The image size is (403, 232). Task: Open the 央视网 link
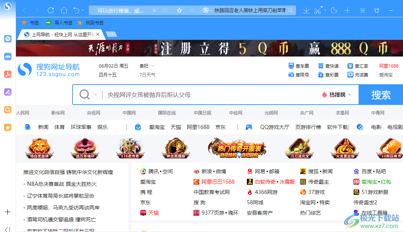point(94,113)
